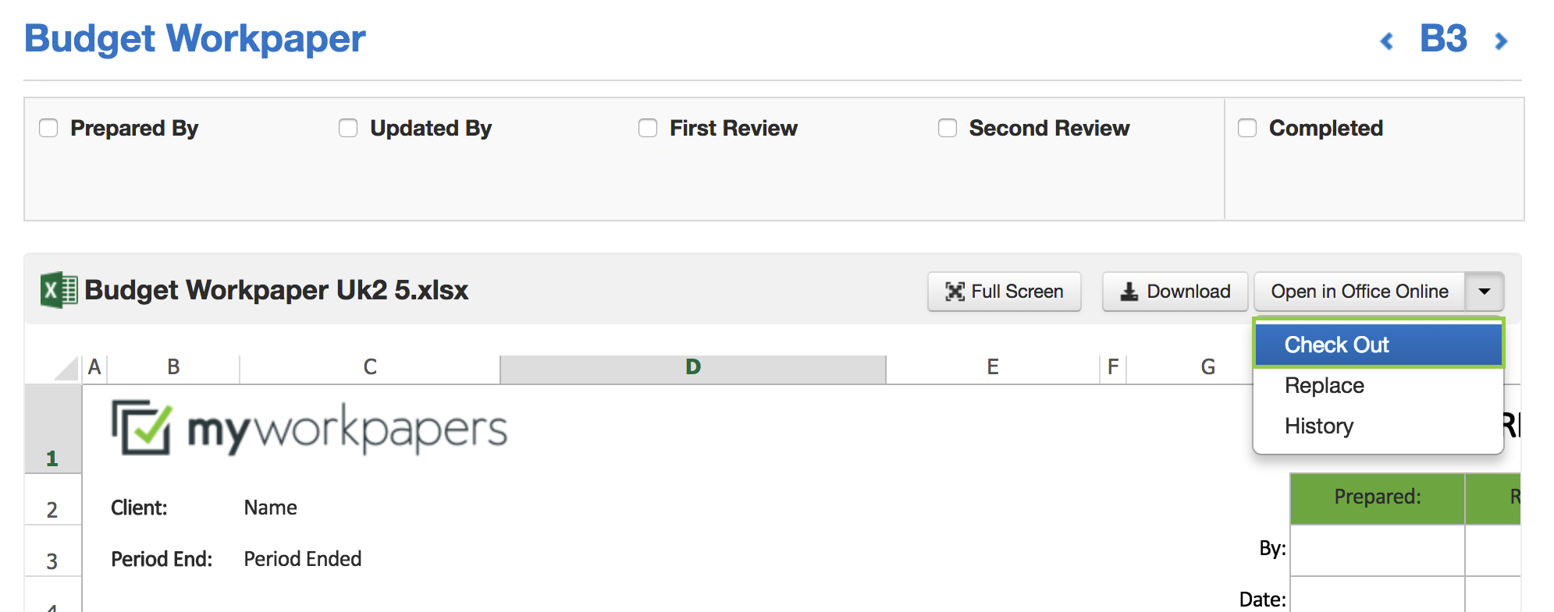Click the Open in Office Online button
Viewport: 1554px width, 612px height.
click(1359, 292)
